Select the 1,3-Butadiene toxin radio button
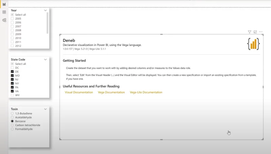The height and width of the screenshot is (154, 271). [12, 113]
